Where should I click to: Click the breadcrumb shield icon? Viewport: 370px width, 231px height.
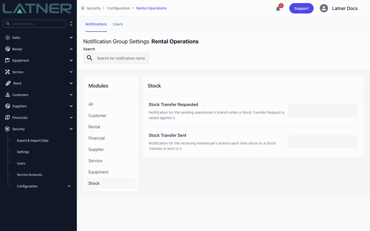83,8
